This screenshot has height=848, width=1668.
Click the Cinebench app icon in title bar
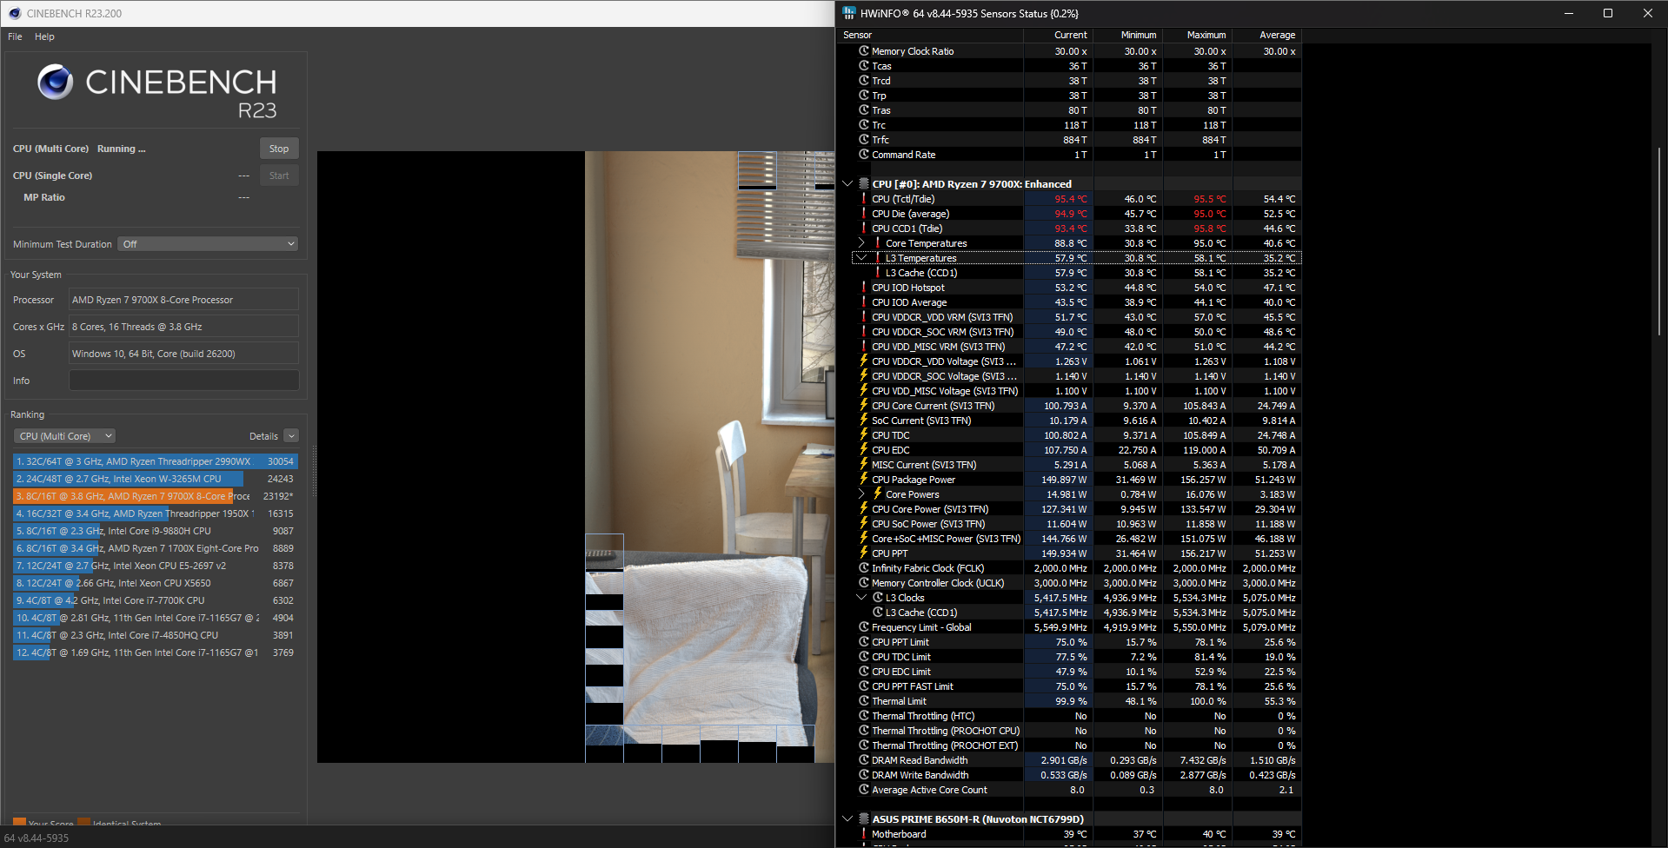15,13
